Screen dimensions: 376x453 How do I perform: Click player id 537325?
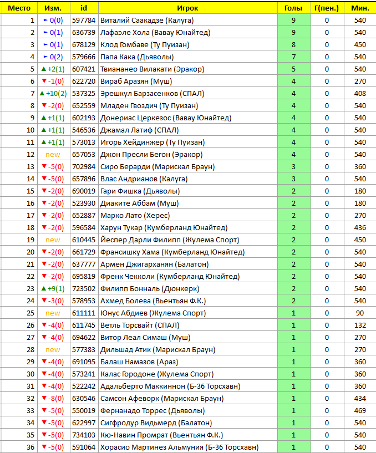coord(84,94)
